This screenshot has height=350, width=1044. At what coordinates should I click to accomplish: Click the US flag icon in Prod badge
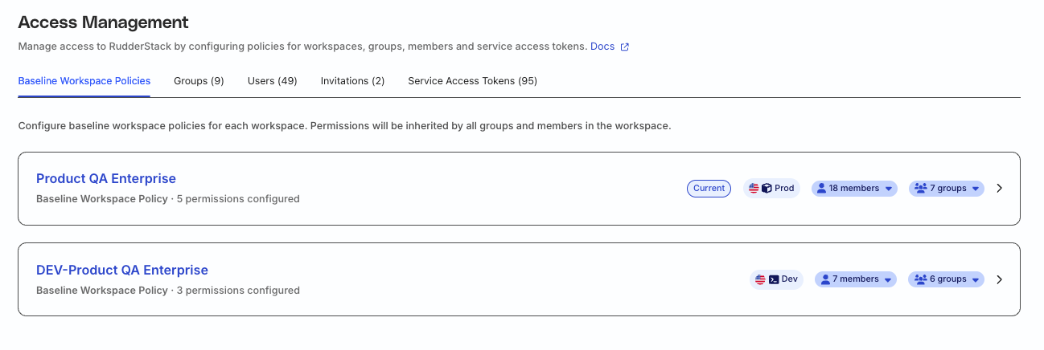click(x=754, y=189)
